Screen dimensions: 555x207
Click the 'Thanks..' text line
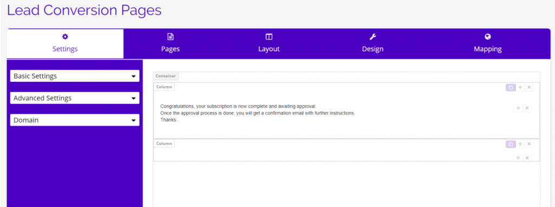[170, 120]
